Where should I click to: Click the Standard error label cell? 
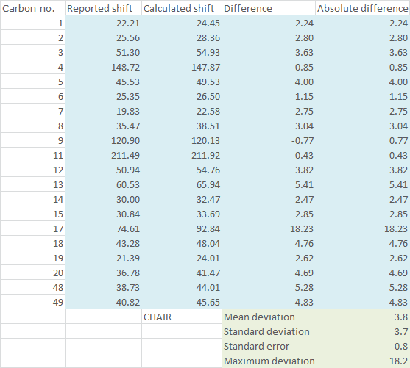click(269, 346)
